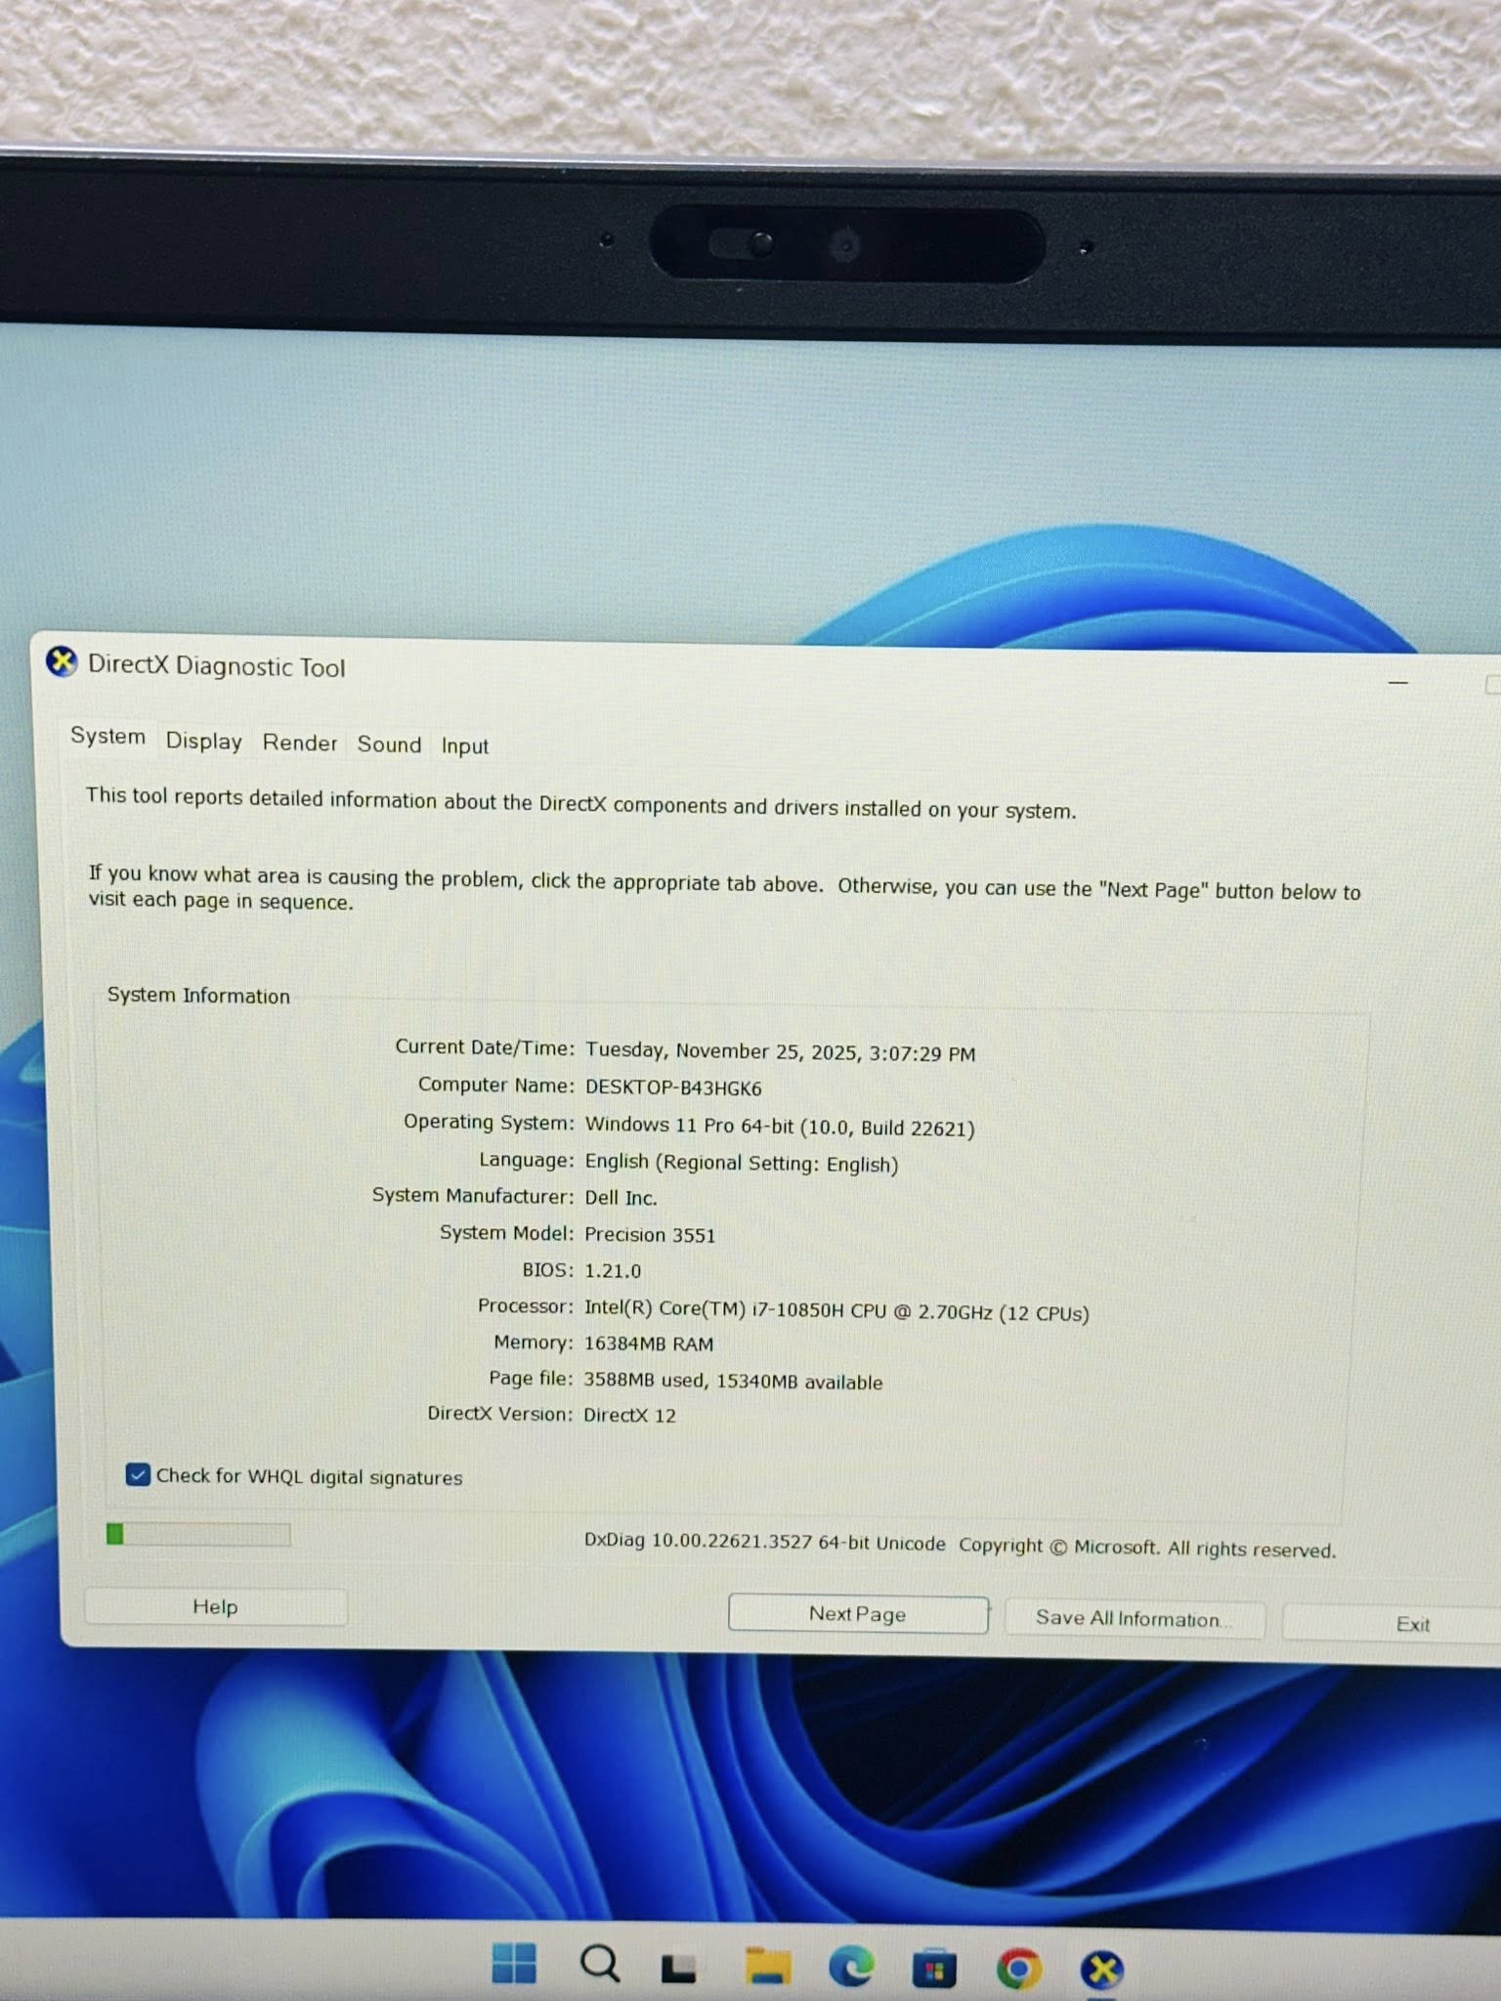
Task: Click the green diagnostic progress bar
Action: (198, 1535)
